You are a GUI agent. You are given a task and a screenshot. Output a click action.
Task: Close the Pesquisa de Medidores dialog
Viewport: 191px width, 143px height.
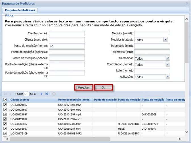tap(187, 3)
